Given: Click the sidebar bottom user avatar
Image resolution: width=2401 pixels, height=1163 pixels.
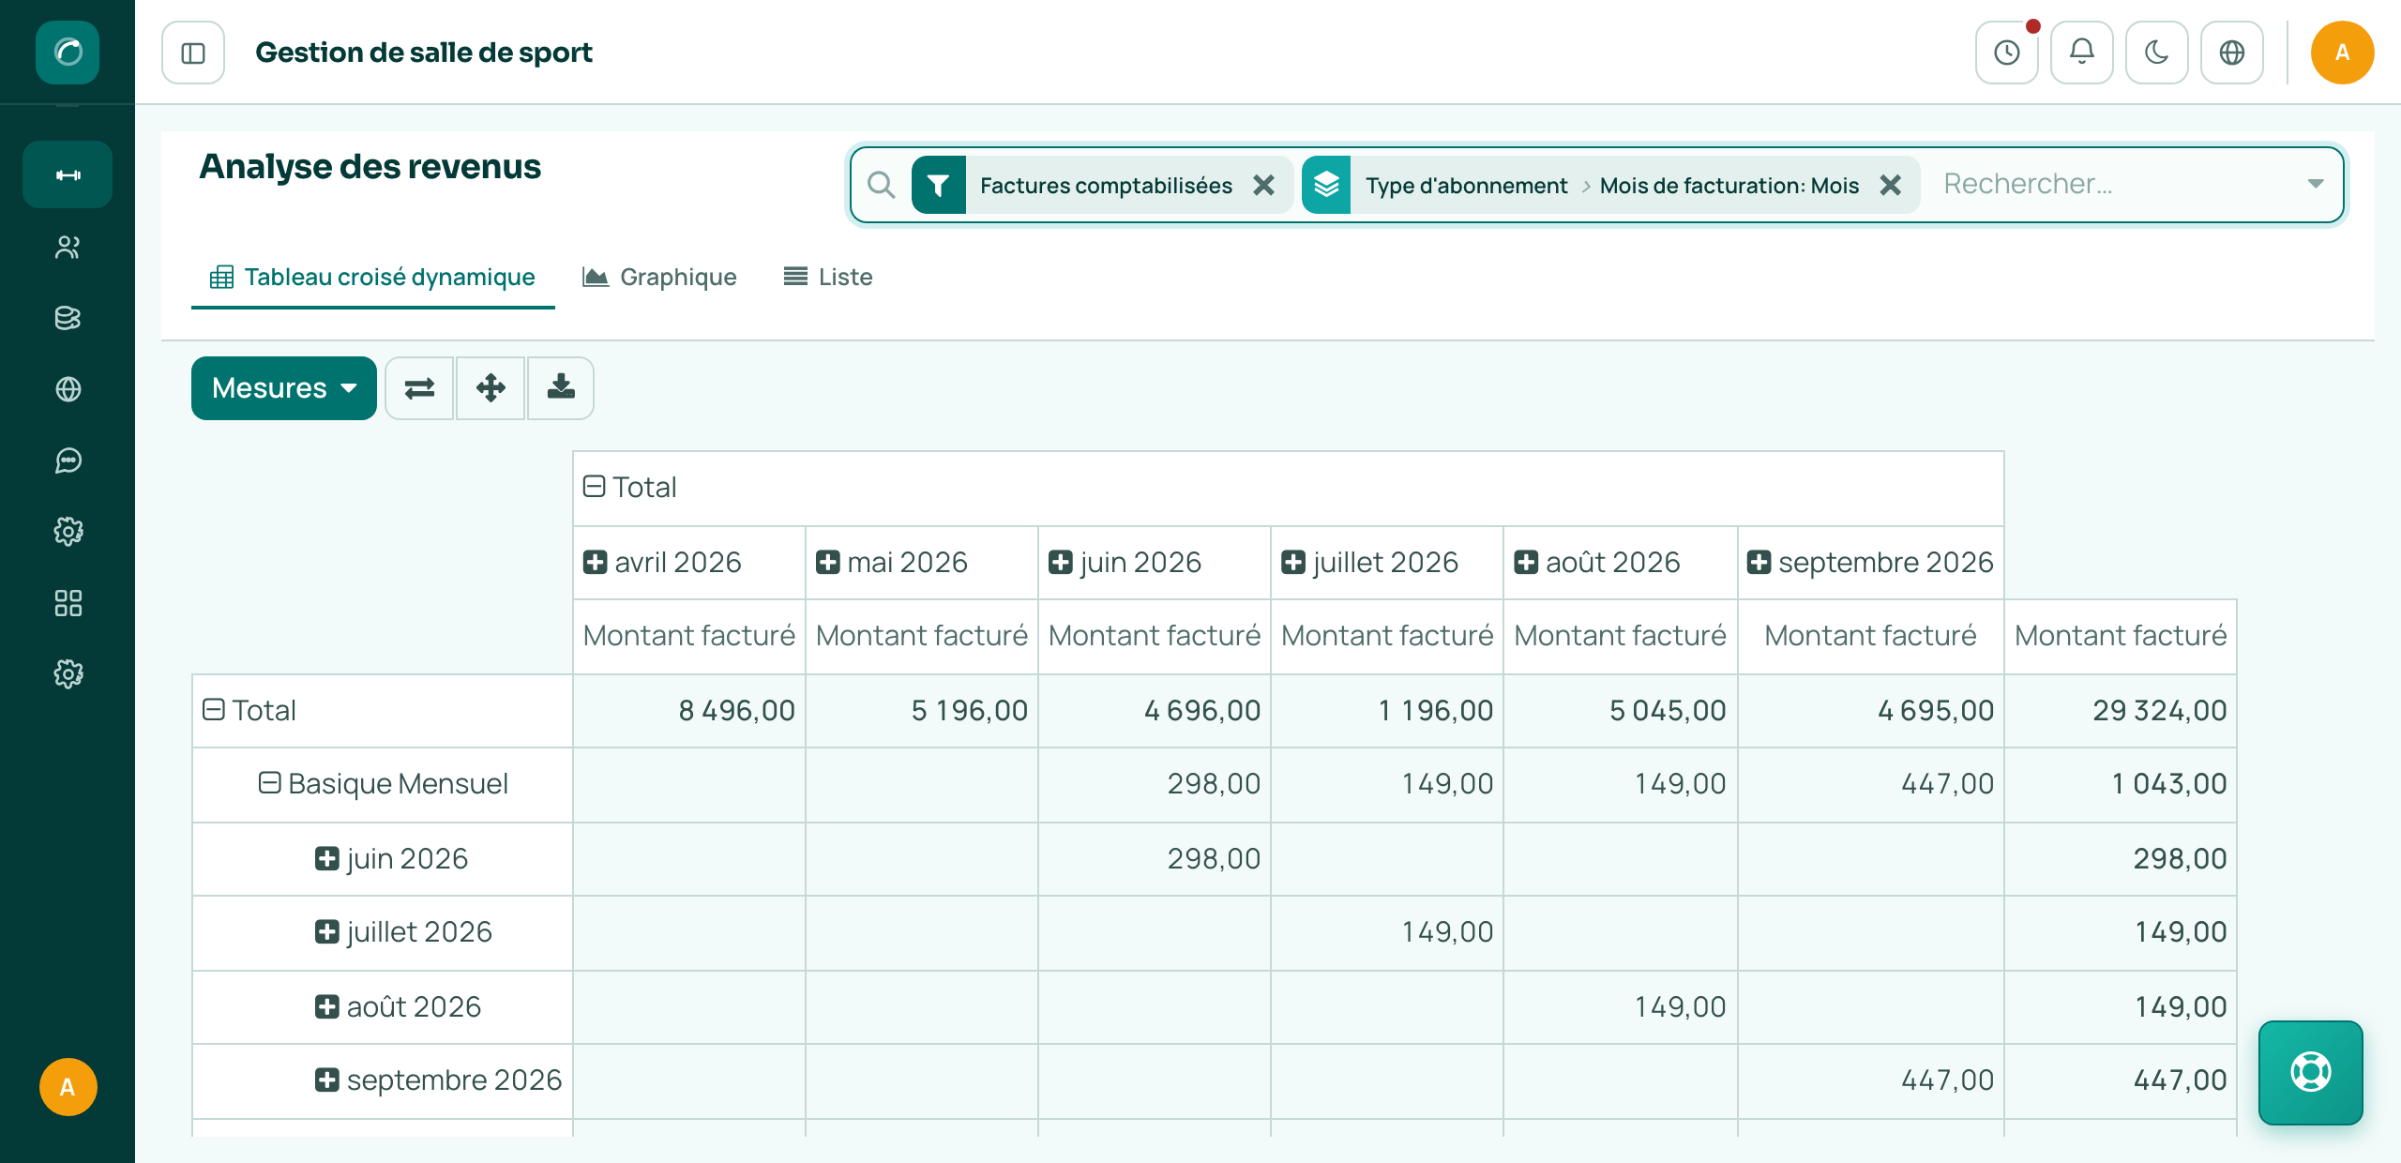Looking at the screenshot, I should point(68,1087).
